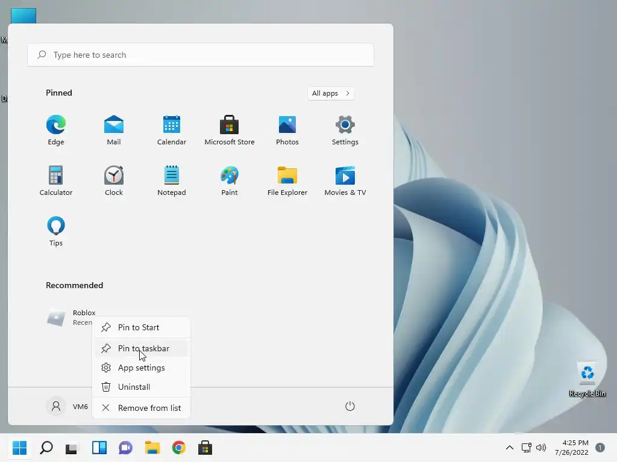The width and height of the screenshot is (617, 462).
Task: Open the VM6 user account
Action: click(x=67, y=406)
